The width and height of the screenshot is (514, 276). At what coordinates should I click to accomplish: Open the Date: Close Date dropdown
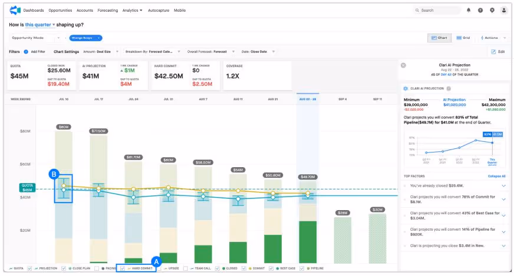(258, 52)
